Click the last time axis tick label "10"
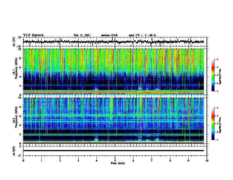Image resolution: width=233 pixels, height=180 pixels. tap(207, 161)
